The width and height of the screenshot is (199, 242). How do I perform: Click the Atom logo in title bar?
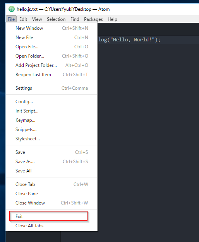click(12, 9)
